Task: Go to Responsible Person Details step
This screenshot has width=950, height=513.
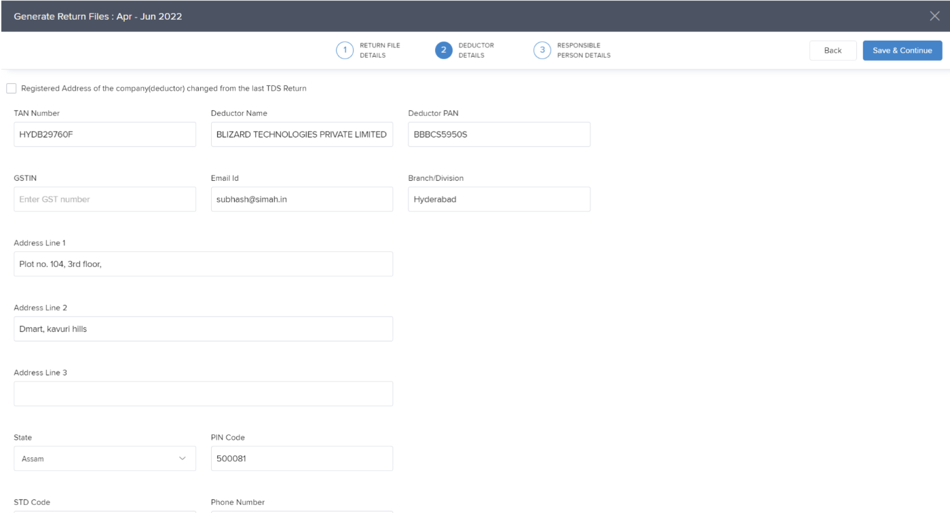Action: point(583,51)
